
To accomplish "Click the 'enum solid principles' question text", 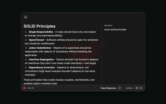I will pyautogui.click(x=115, y=30).
